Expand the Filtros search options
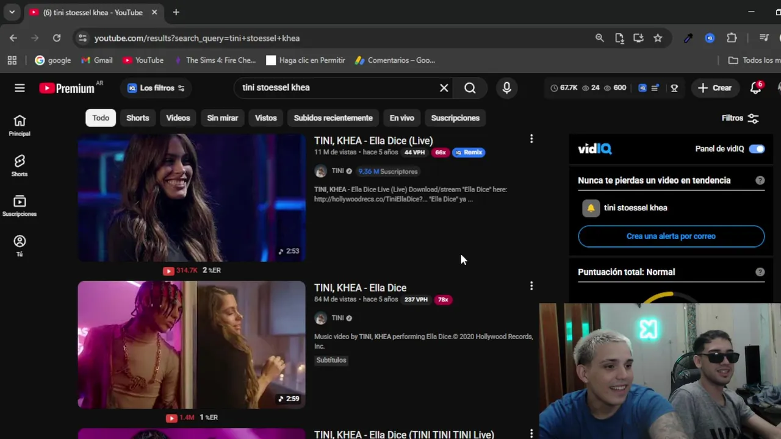Screen dimensions: 781x439 point(740,118)
